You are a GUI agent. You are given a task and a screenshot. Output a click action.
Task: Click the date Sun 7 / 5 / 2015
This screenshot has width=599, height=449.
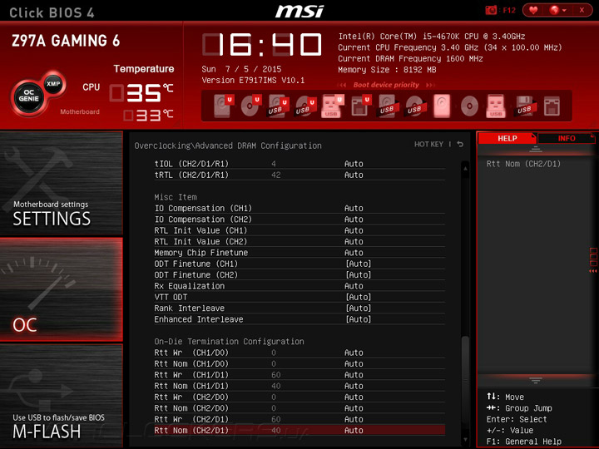[241, 69]
